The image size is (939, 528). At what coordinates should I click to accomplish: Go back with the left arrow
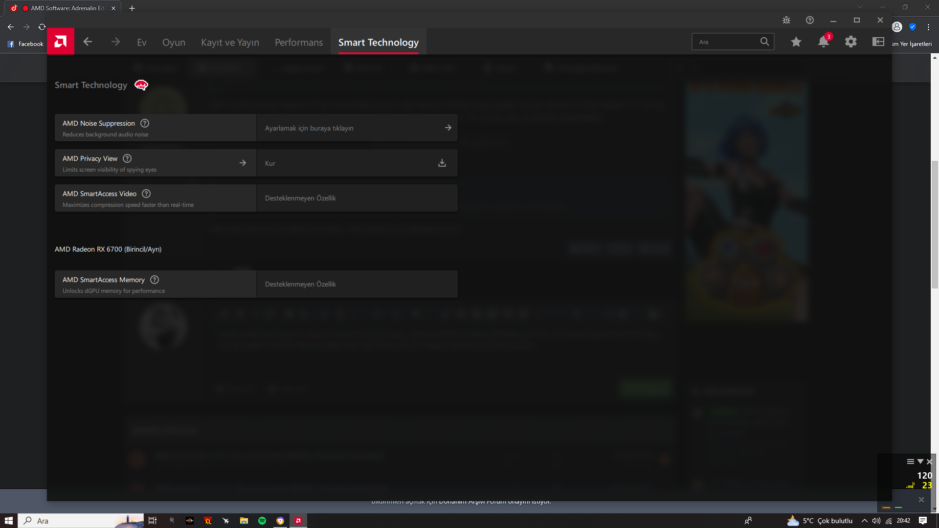(88, 42)
